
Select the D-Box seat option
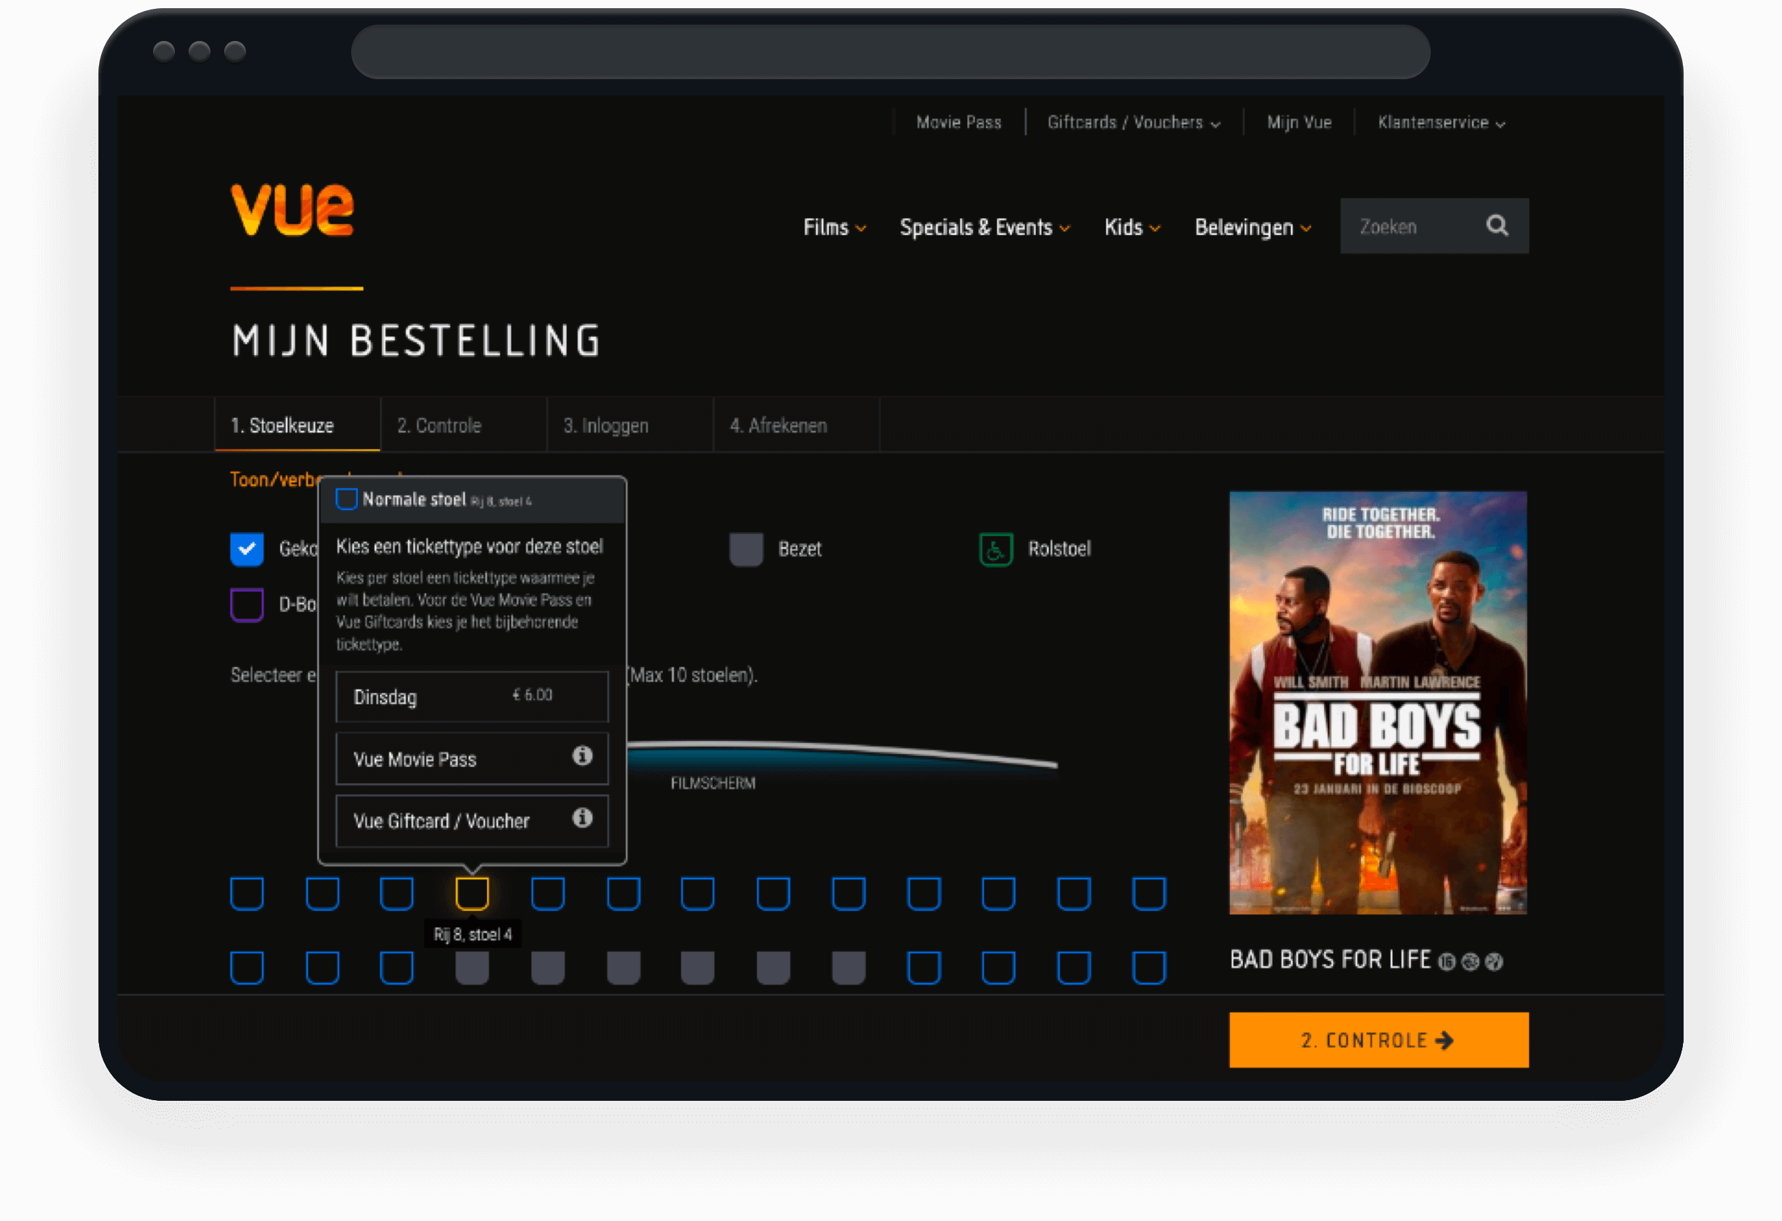pos(247,605)
